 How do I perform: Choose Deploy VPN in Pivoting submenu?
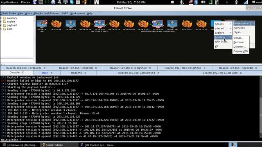[241, 51]
